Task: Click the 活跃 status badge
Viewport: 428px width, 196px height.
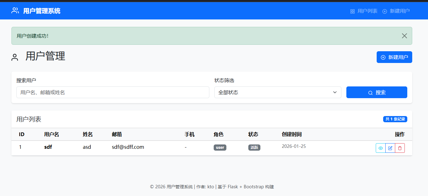Action: [x=254, y=147]
